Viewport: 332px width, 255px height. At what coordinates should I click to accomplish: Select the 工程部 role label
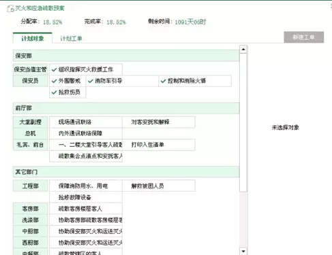[x=31, y=186]
